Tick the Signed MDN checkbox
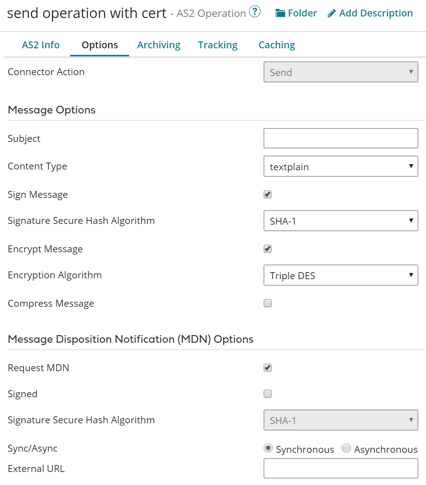 tap(268, 394)
